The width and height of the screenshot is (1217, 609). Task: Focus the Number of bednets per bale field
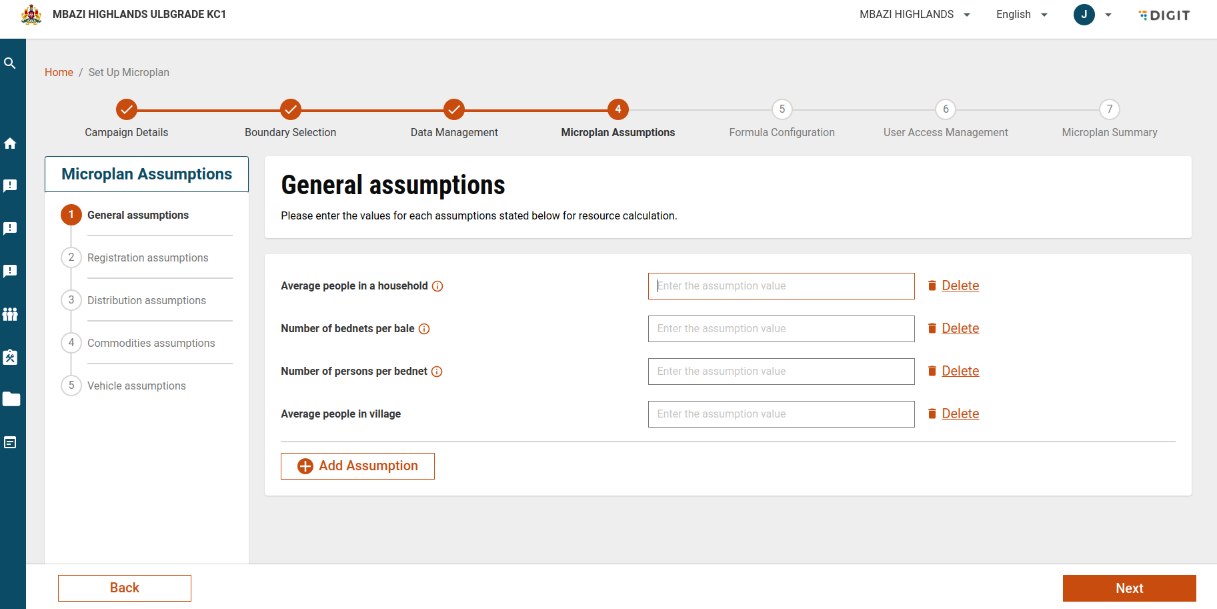coord(781,329)
